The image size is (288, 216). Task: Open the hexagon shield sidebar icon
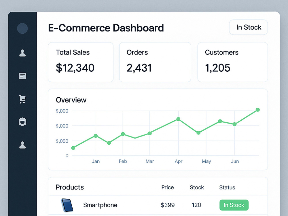(22, 122)
